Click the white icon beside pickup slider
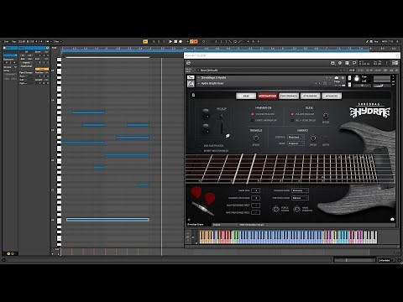Screen dimensions: 403x302 [228, 136]
